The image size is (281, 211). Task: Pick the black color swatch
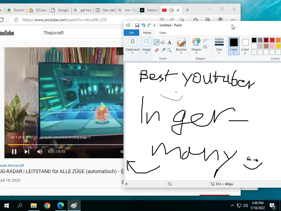(x=254, y=40)
